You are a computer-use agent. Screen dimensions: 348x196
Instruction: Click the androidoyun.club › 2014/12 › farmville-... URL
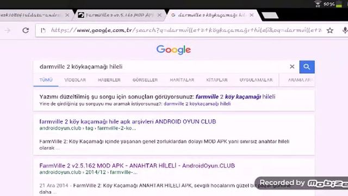[88, 172]
